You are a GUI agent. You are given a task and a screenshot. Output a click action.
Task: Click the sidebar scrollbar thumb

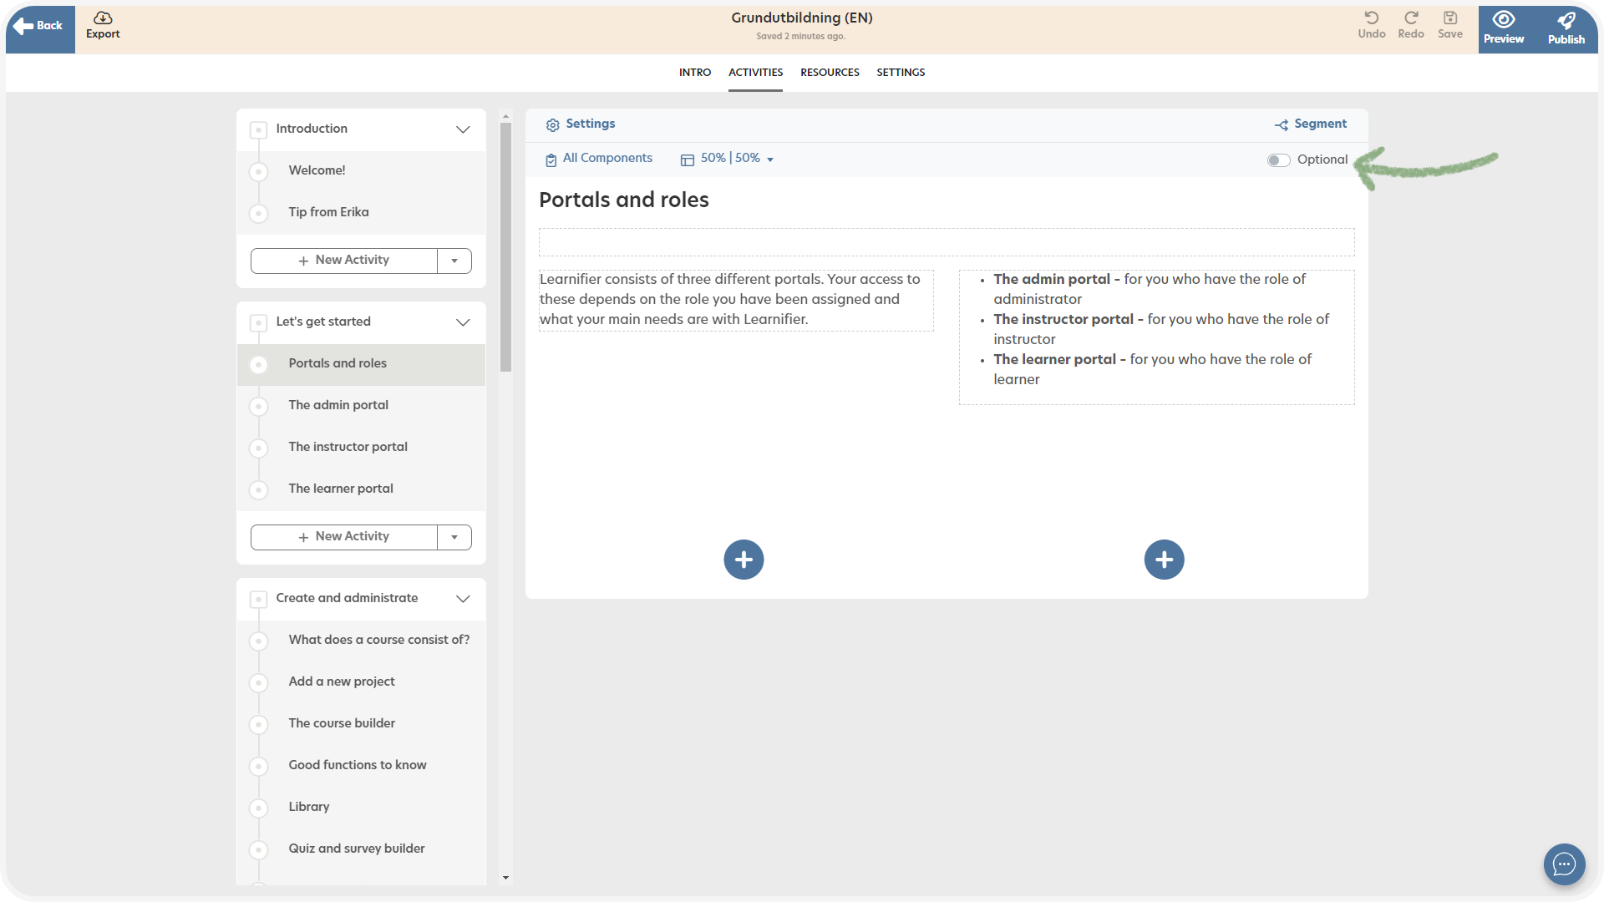click(x=505, y=246)
